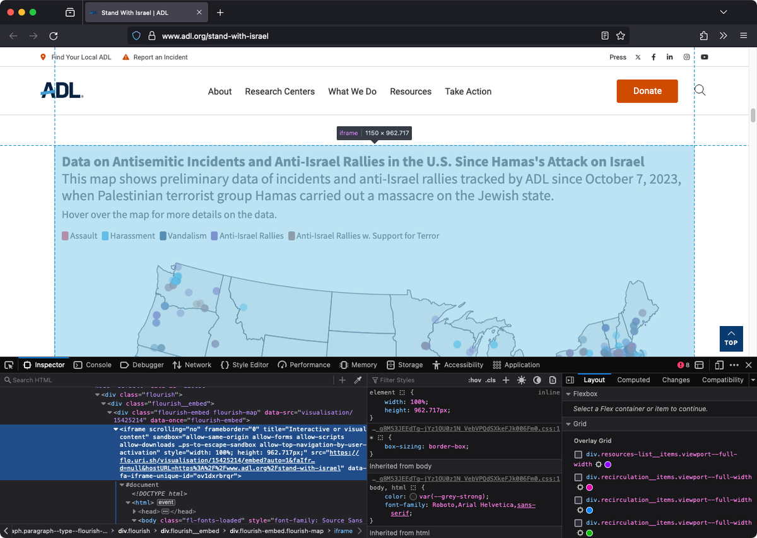Collapse the #document node
Screen dimensions: 757x538
pos(122,485)
